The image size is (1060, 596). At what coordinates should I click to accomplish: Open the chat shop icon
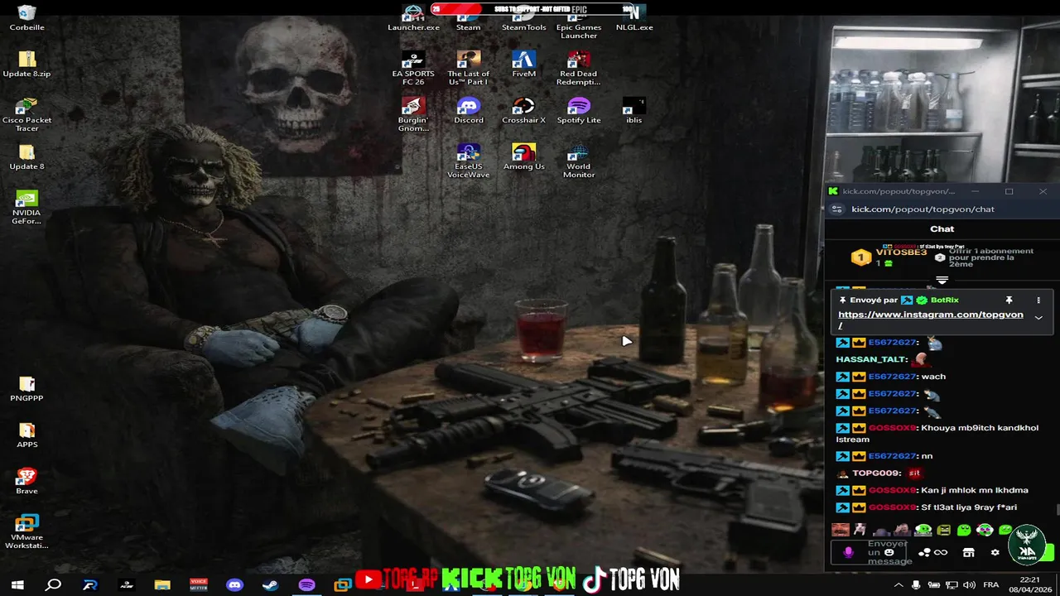click(x=968, y=552)
